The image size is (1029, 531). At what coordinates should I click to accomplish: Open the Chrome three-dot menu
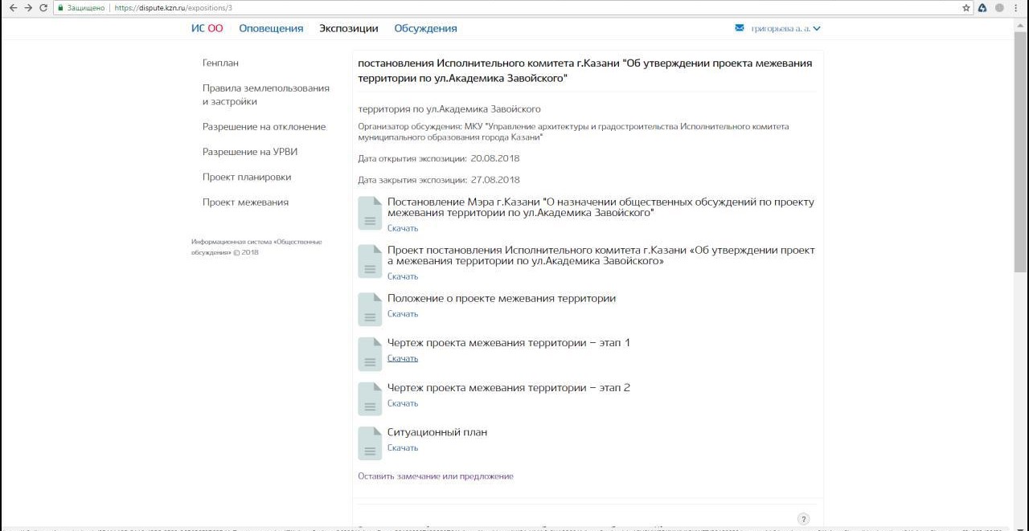point(1016,8)
